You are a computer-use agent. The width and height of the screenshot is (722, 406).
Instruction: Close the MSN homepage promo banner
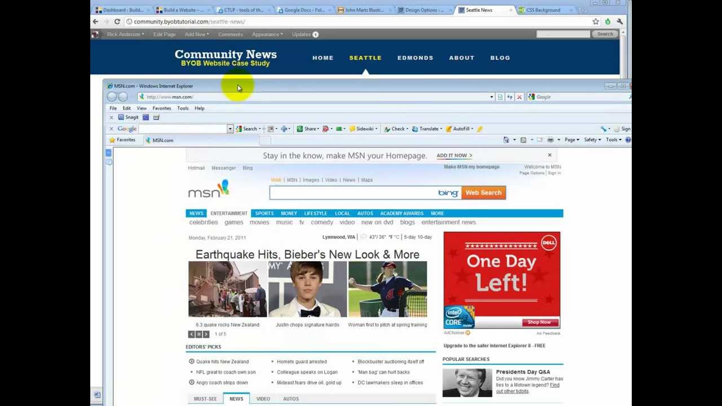point(549,155)
